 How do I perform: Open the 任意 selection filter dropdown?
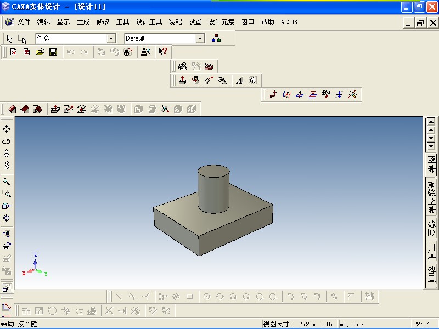coord(111,38)
